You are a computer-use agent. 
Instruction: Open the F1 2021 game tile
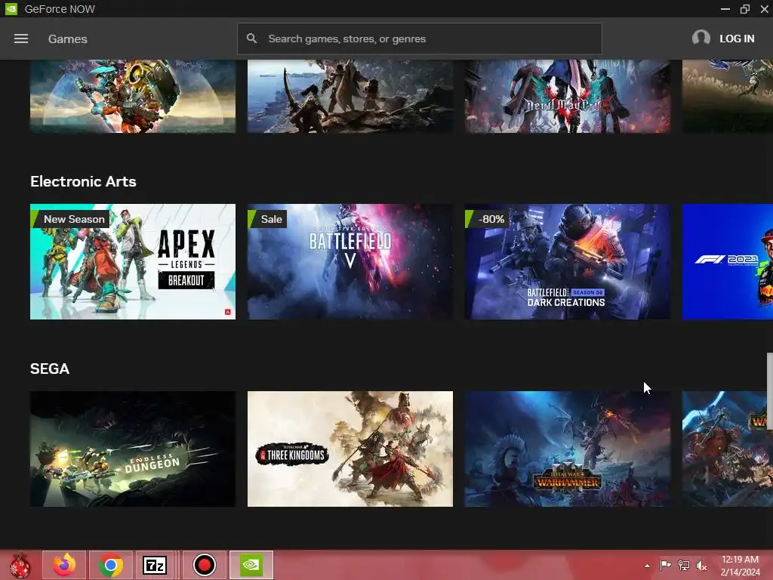(x=727, y=261)
